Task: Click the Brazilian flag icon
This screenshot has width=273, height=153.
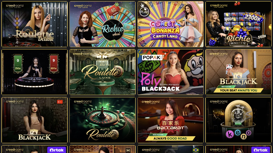Action: (x=196, y=150)
